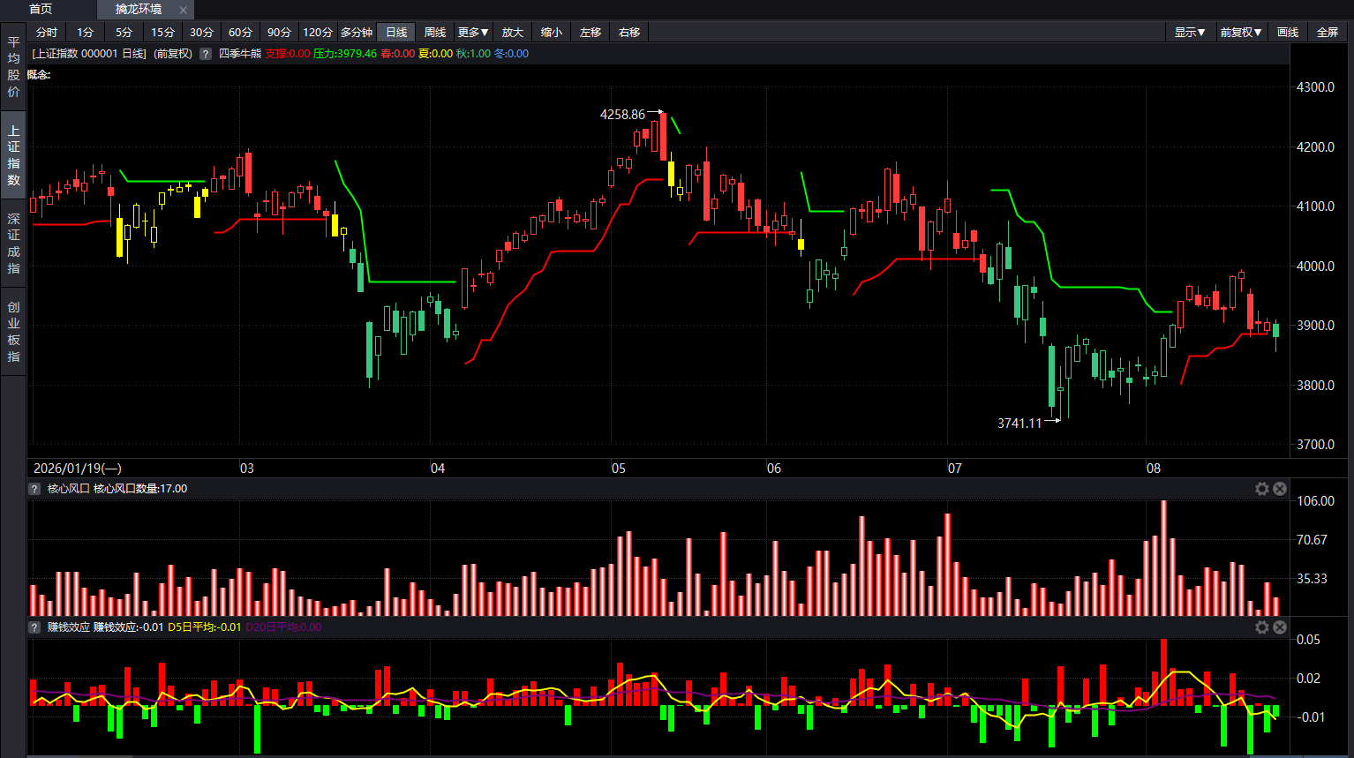Switch to the 首页 tab
The height and width of the screenshot is (758, 1354).
pyautogui.click(x=41, y=9)
